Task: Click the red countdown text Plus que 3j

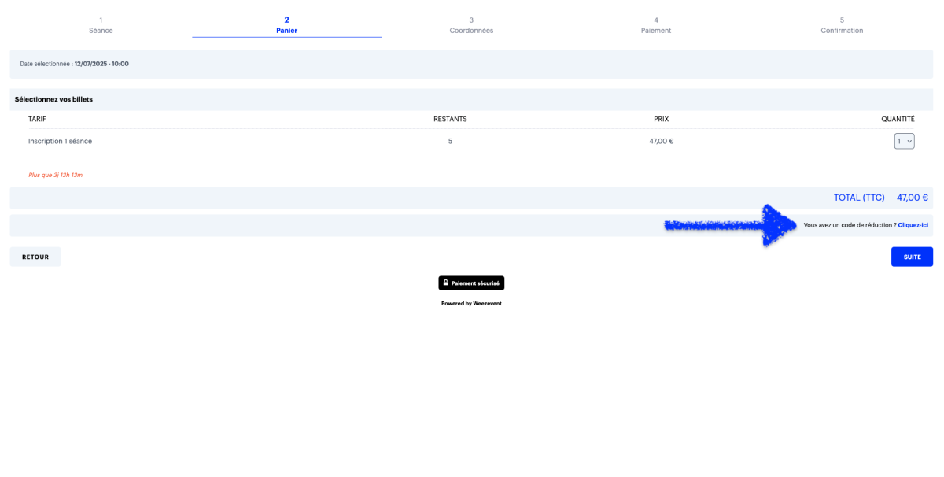Action: point(55,175)
